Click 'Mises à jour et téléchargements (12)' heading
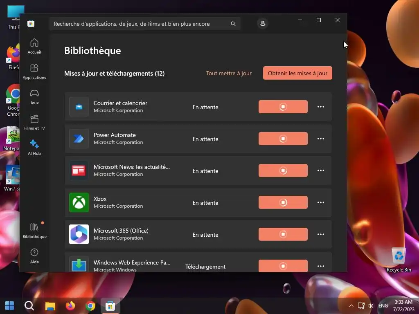Viewport: 419px width, 314px height. pyautogui.click(x=115, y=74)
